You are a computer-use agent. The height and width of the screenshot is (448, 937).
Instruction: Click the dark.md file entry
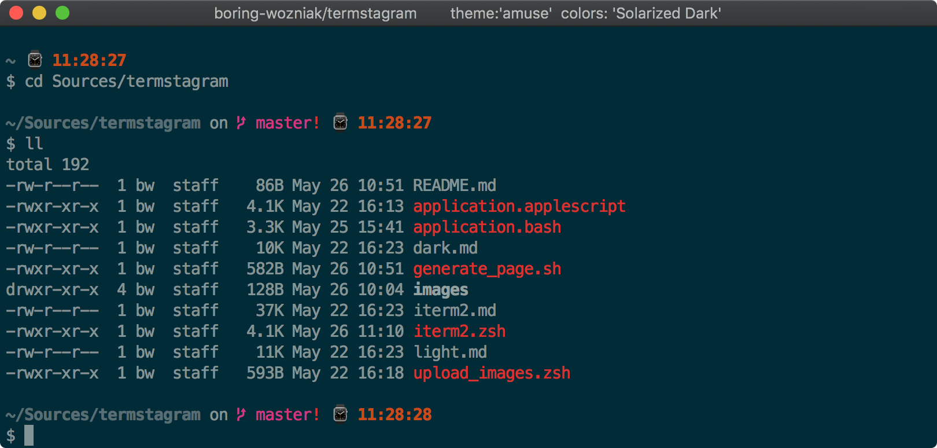(x=445, y=248)
